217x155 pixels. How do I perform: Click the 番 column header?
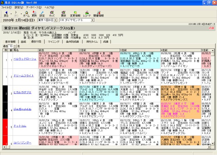tap(11, 50)
